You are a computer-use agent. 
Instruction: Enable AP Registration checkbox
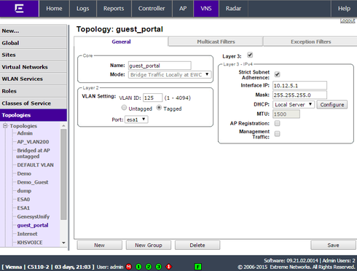click(277, 123)
